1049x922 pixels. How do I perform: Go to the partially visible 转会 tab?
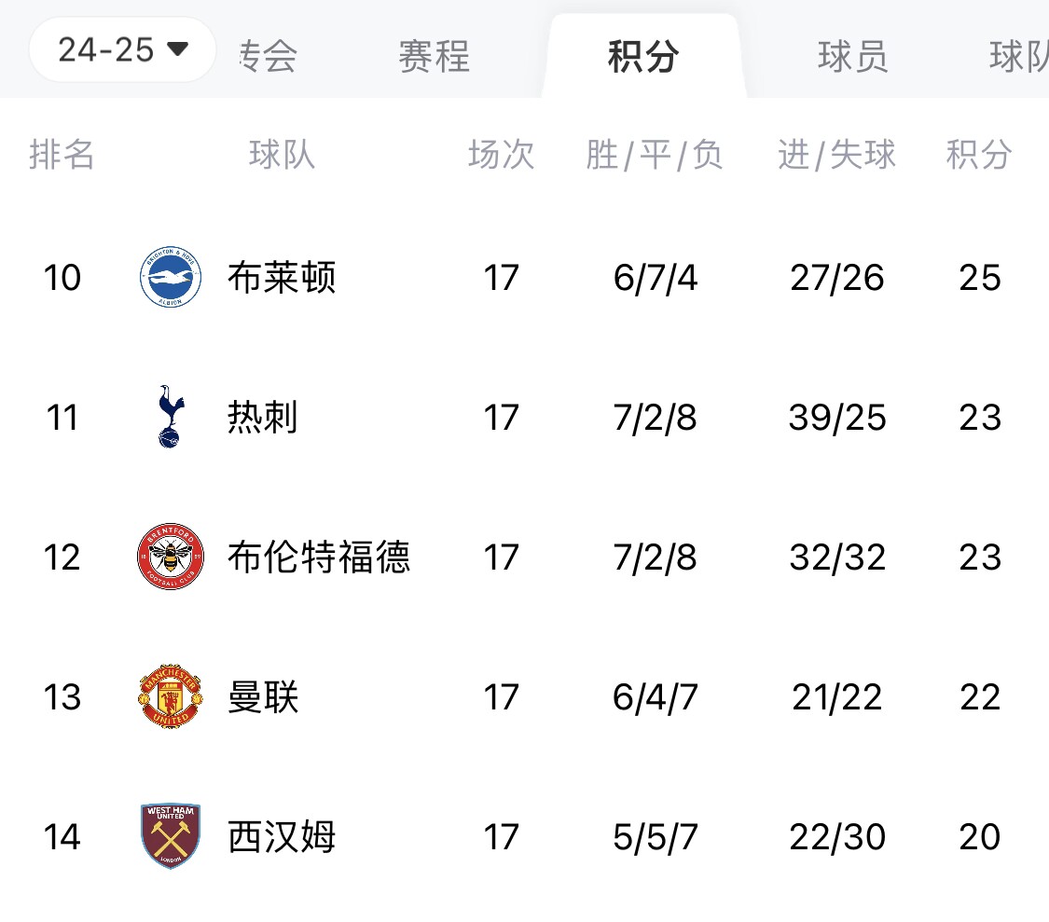269,57
